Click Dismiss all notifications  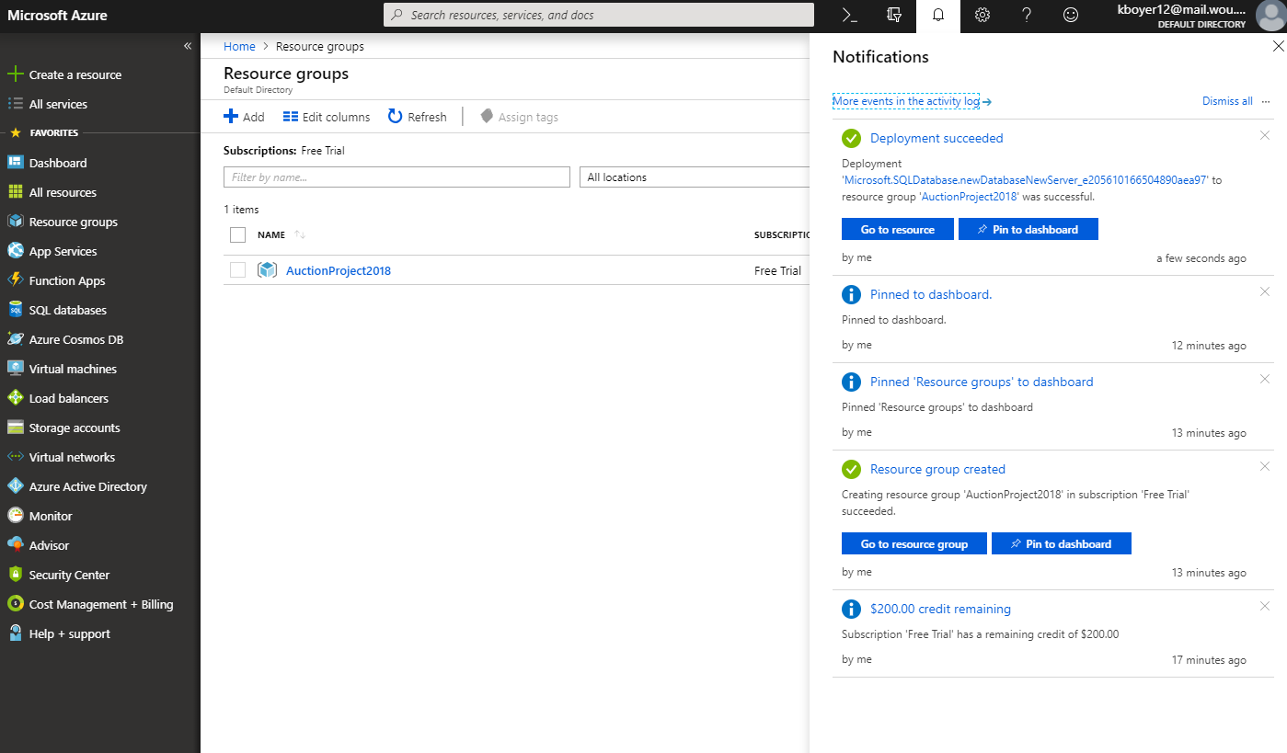click(1227, 101)
